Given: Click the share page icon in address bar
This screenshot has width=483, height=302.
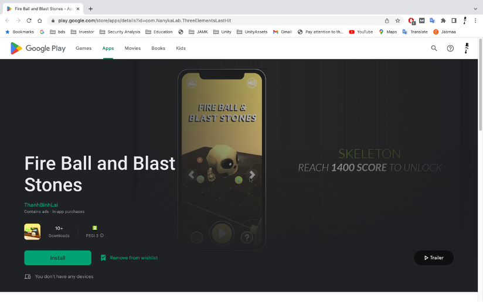Looking at the screenshot, I should pyautogui.click(x=387, y=20).
